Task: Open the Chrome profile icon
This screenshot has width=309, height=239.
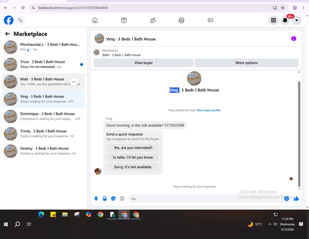Action: [x=295, y=8]
